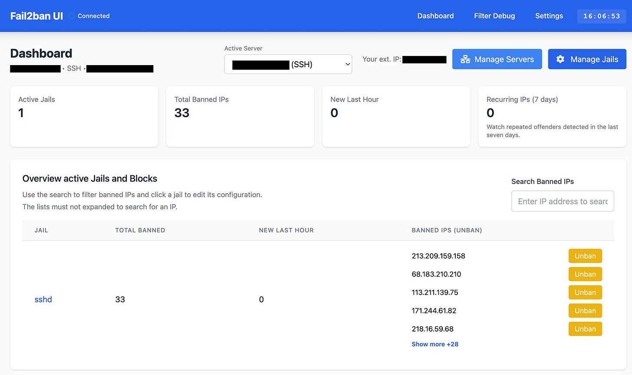
Task: Unban IP 218.16.59.68
Action: click(585, 329)
